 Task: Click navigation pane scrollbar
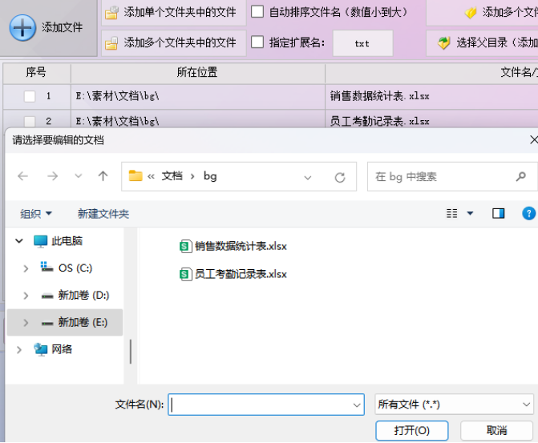pyautogui.click(x=131, y=351)
